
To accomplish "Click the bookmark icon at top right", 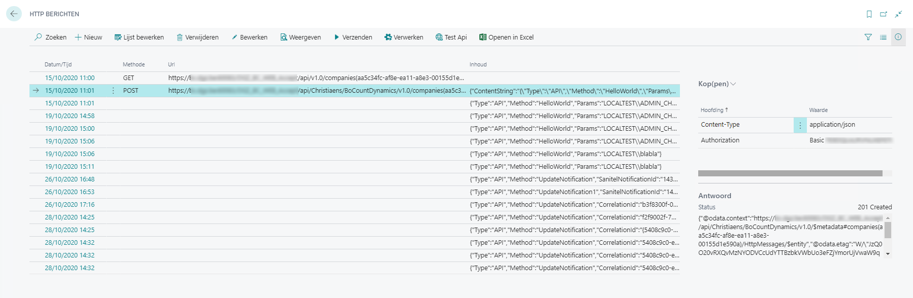I will [869, 14].
